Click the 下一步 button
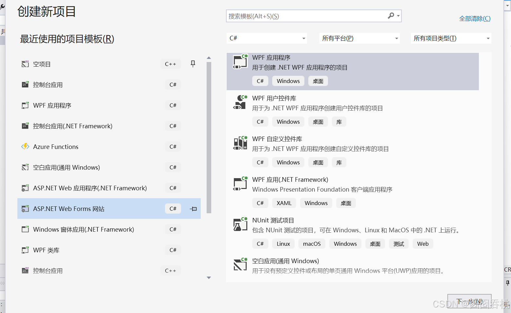Screen dimensions: 511x313 coord(469,301)
